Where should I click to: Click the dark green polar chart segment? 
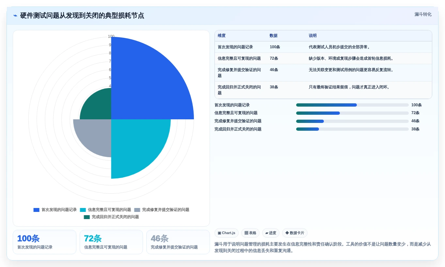tap(98, 106)
